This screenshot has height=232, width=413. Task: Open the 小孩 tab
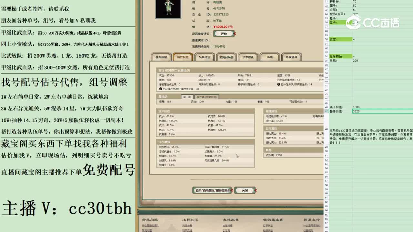coord(270,57)
